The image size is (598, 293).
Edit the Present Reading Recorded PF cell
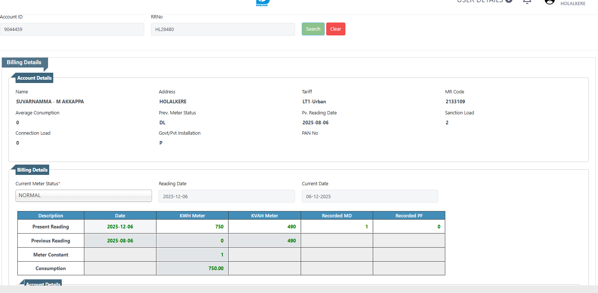pos(409,227)
